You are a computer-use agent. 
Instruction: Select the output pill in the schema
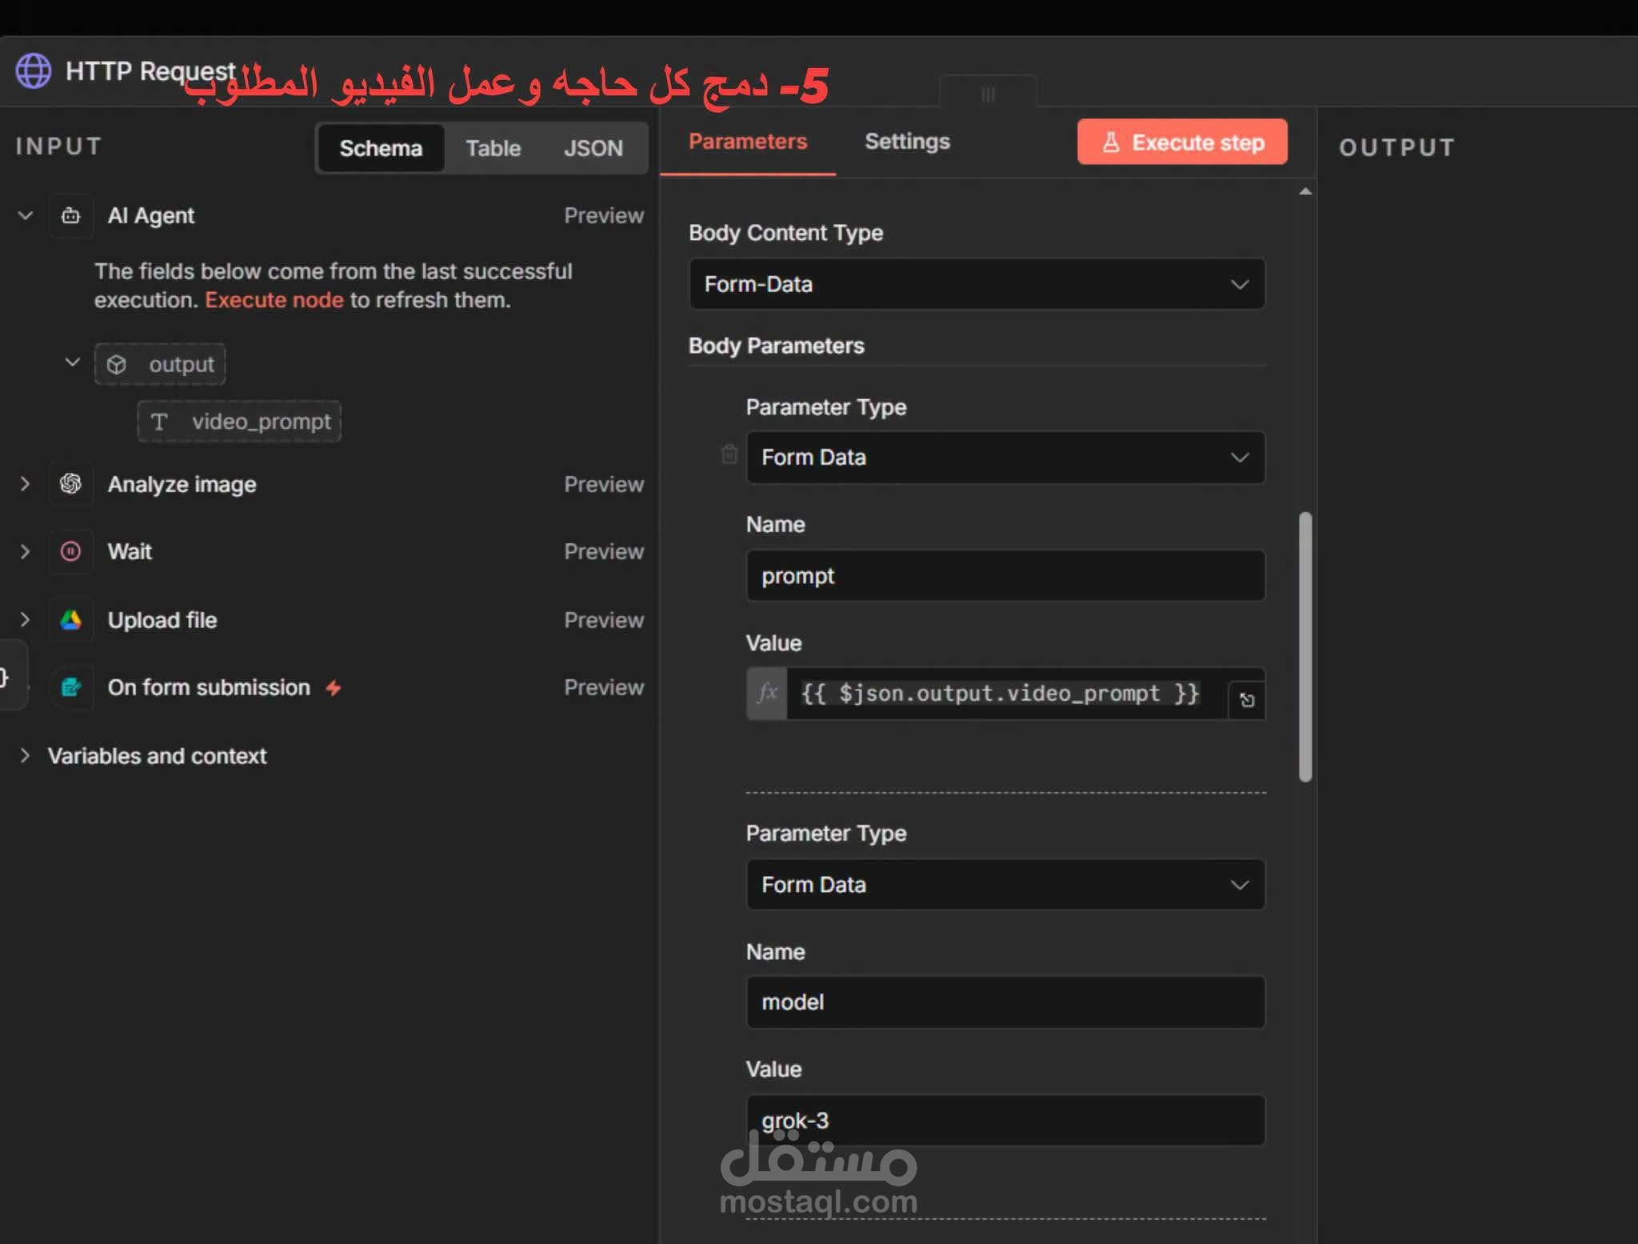coord(160,365)
